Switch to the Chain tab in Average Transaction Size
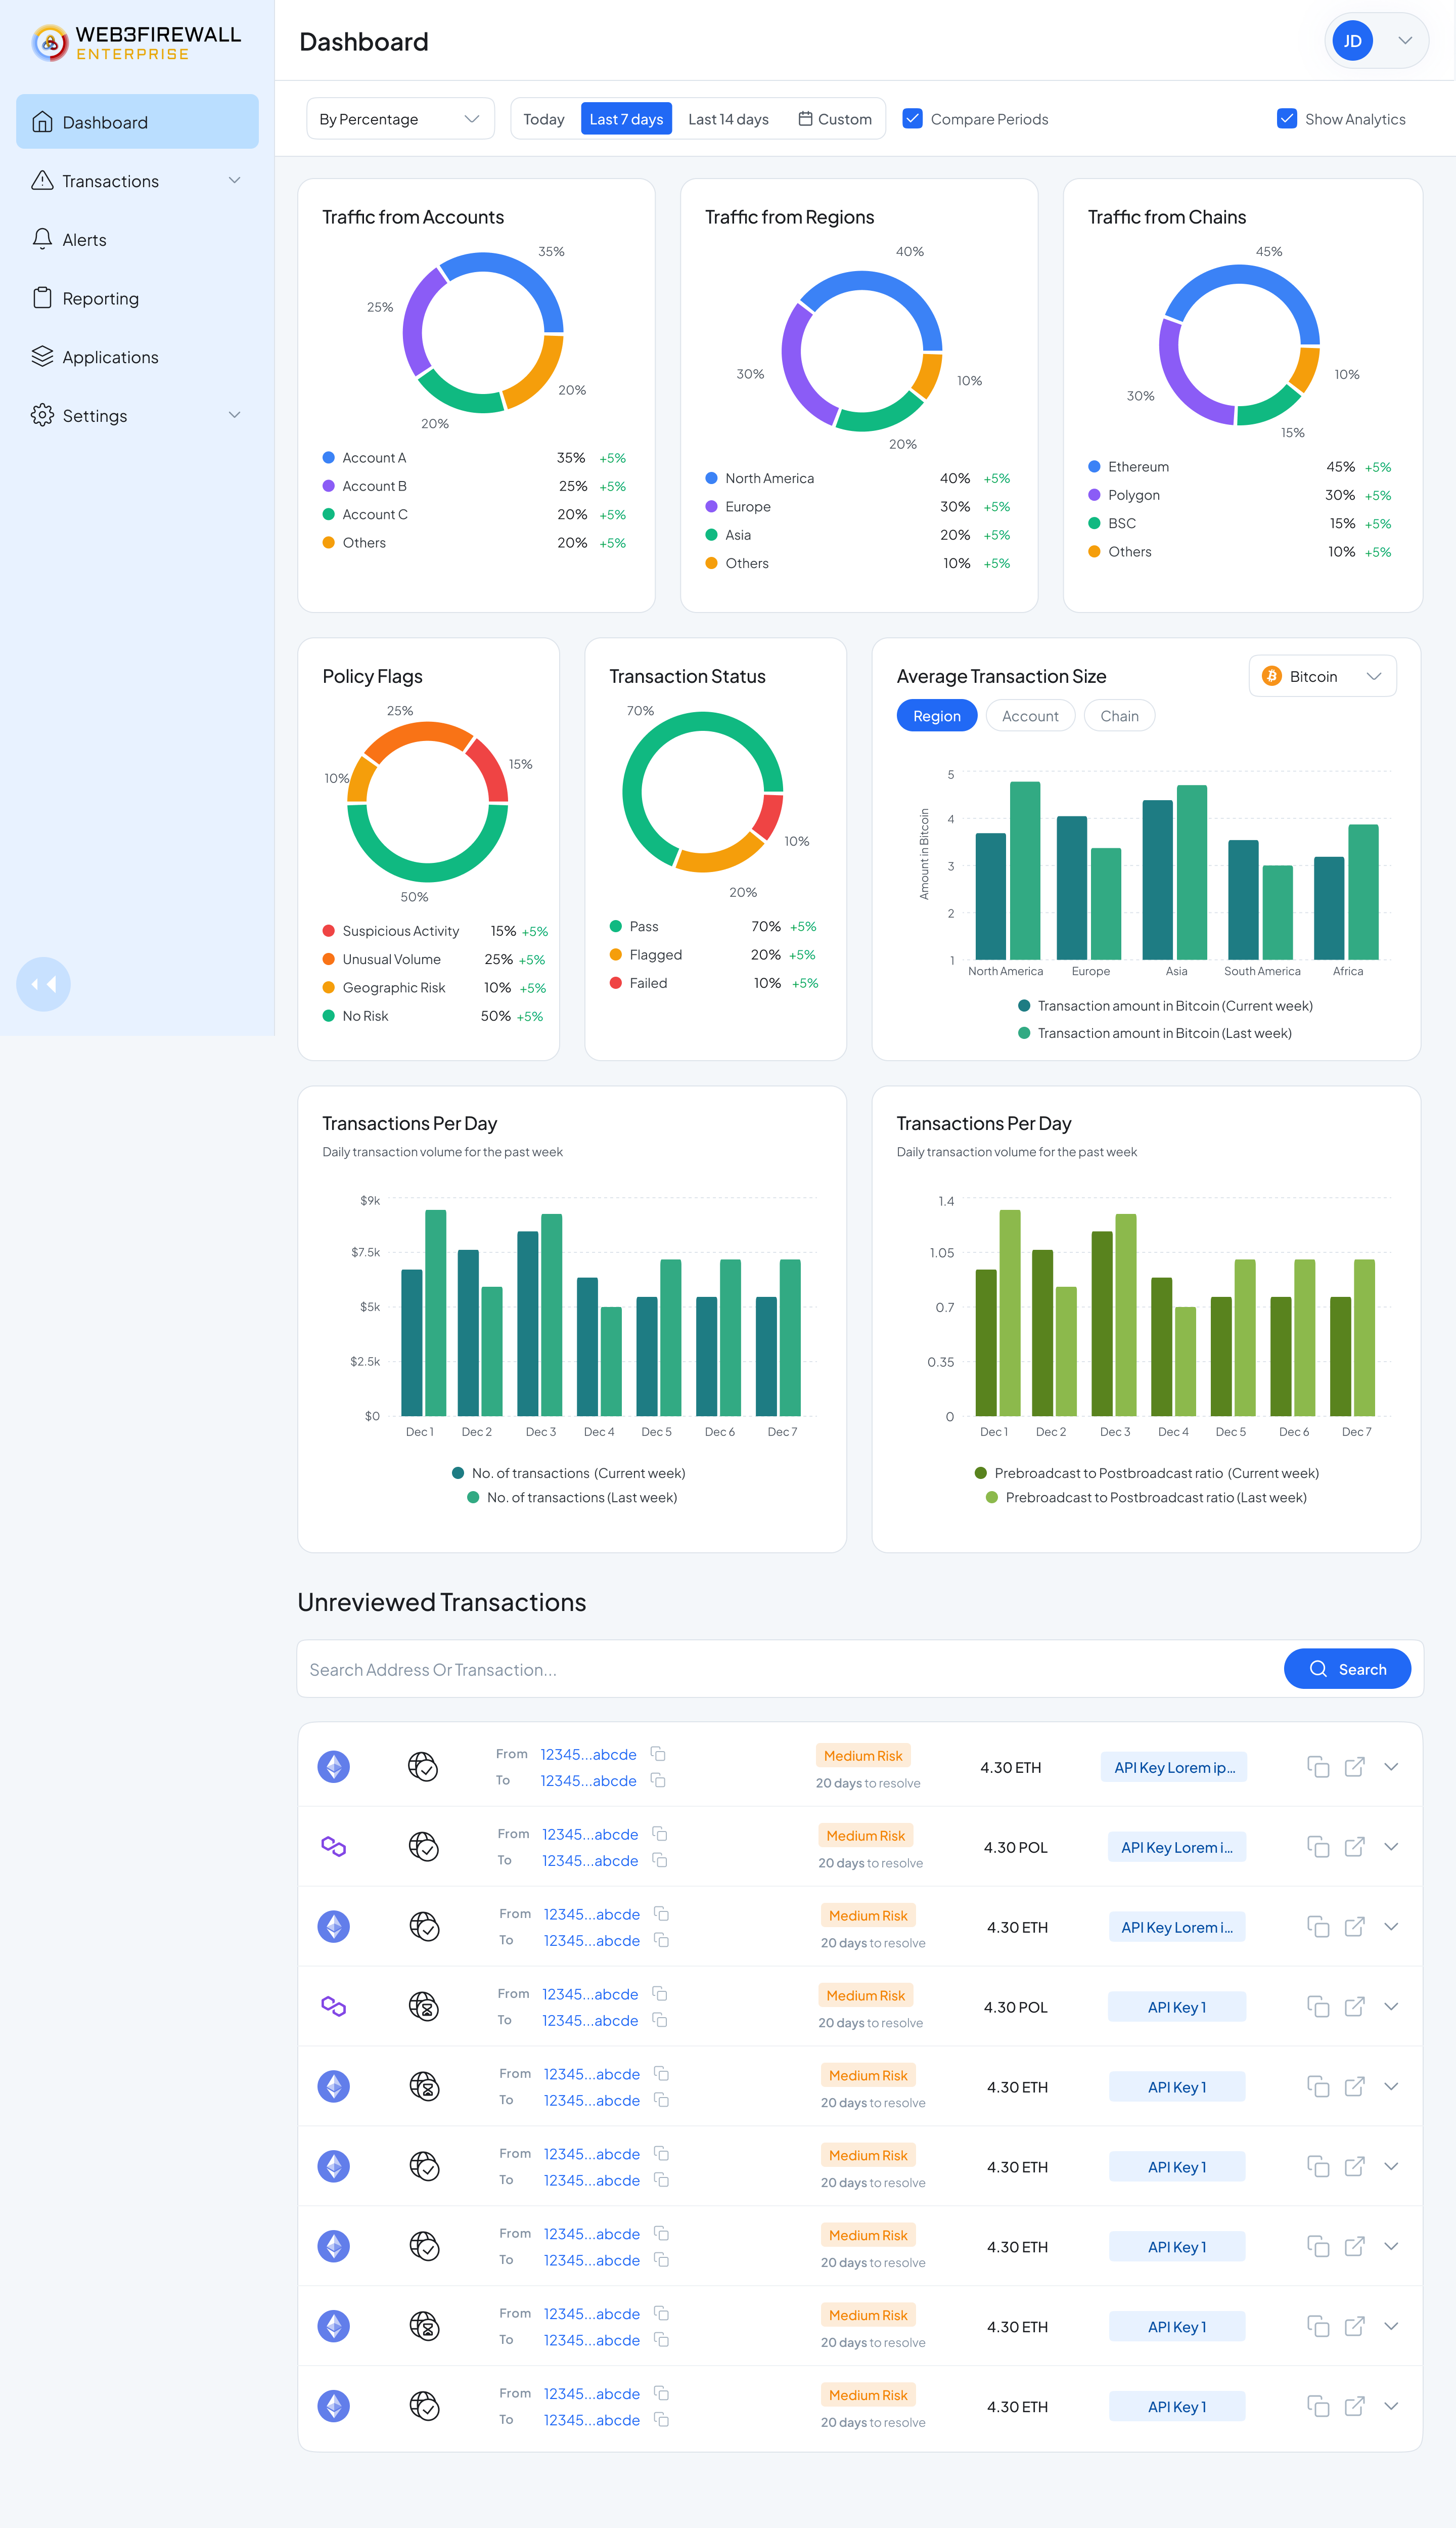This screenshot has width=1456, height=2528. [x=1119, y=715]
